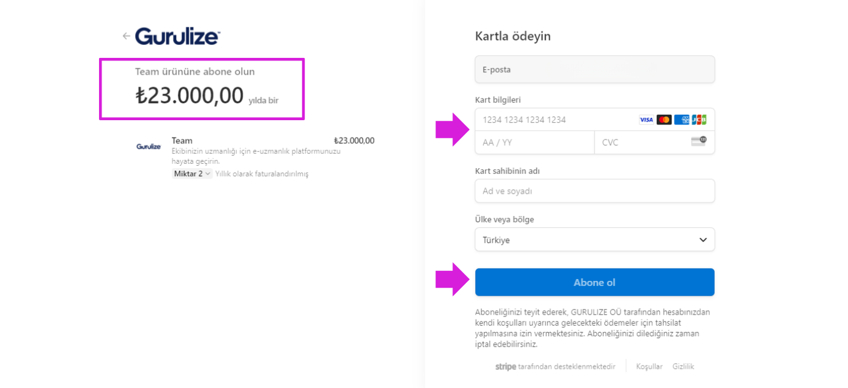Click the Visa card icon
This screenshot has height=388, width=848.
click(x=646, y=120)
